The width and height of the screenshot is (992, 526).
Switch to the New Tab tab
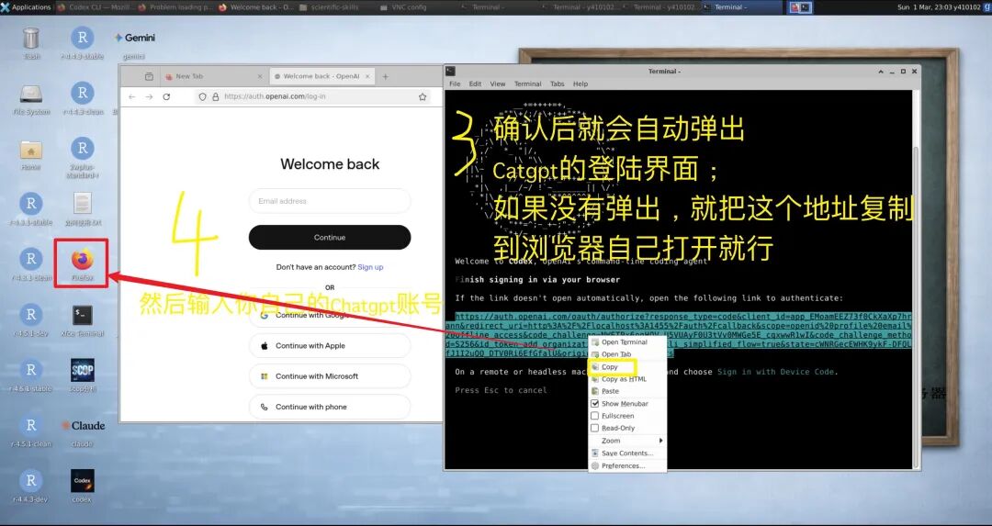pos(214,76)
